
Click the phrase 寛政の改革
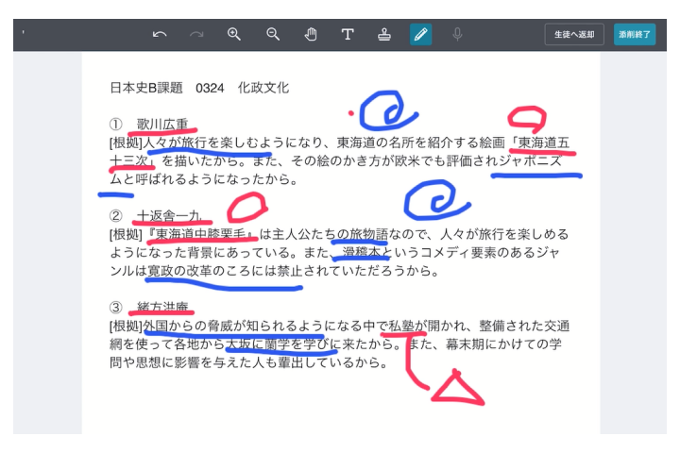tap(179, 271)
